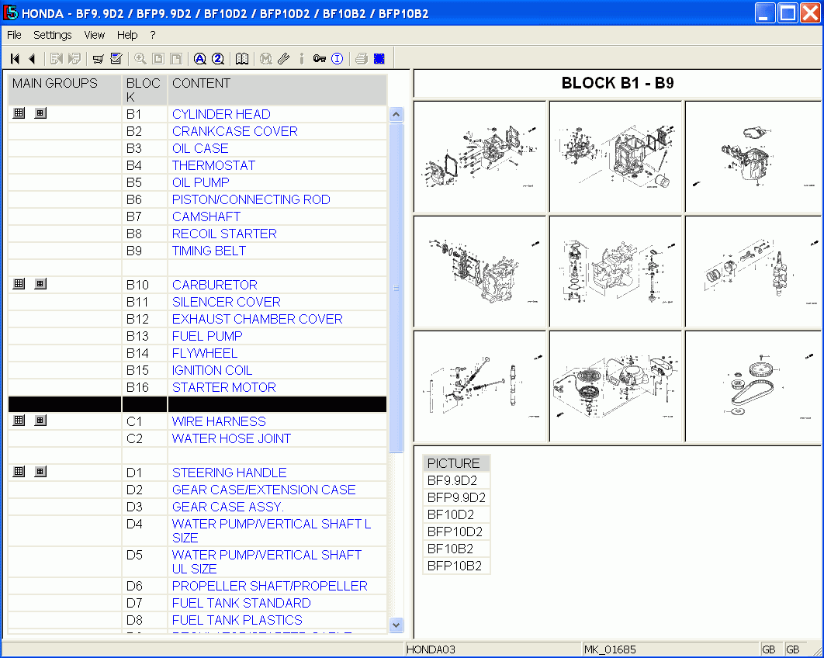The image size is (824, 658).
Task: Open the book catalog icon
Action: (x=242, y=59)
